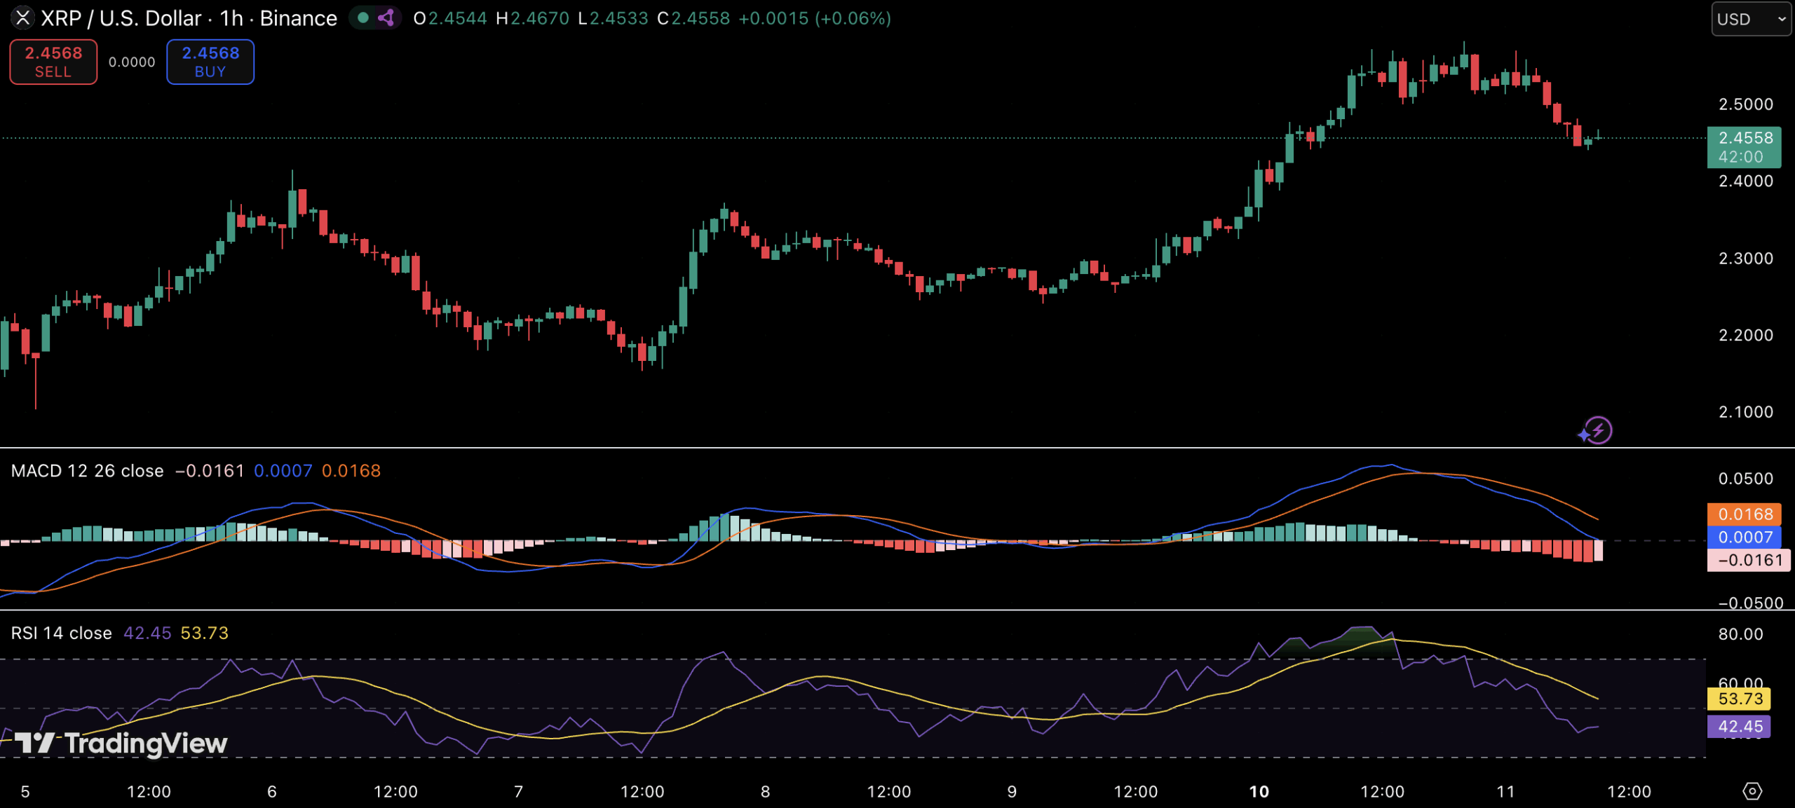
Task: Open the USD currency dropdown
Action: tap(1750, 19)
